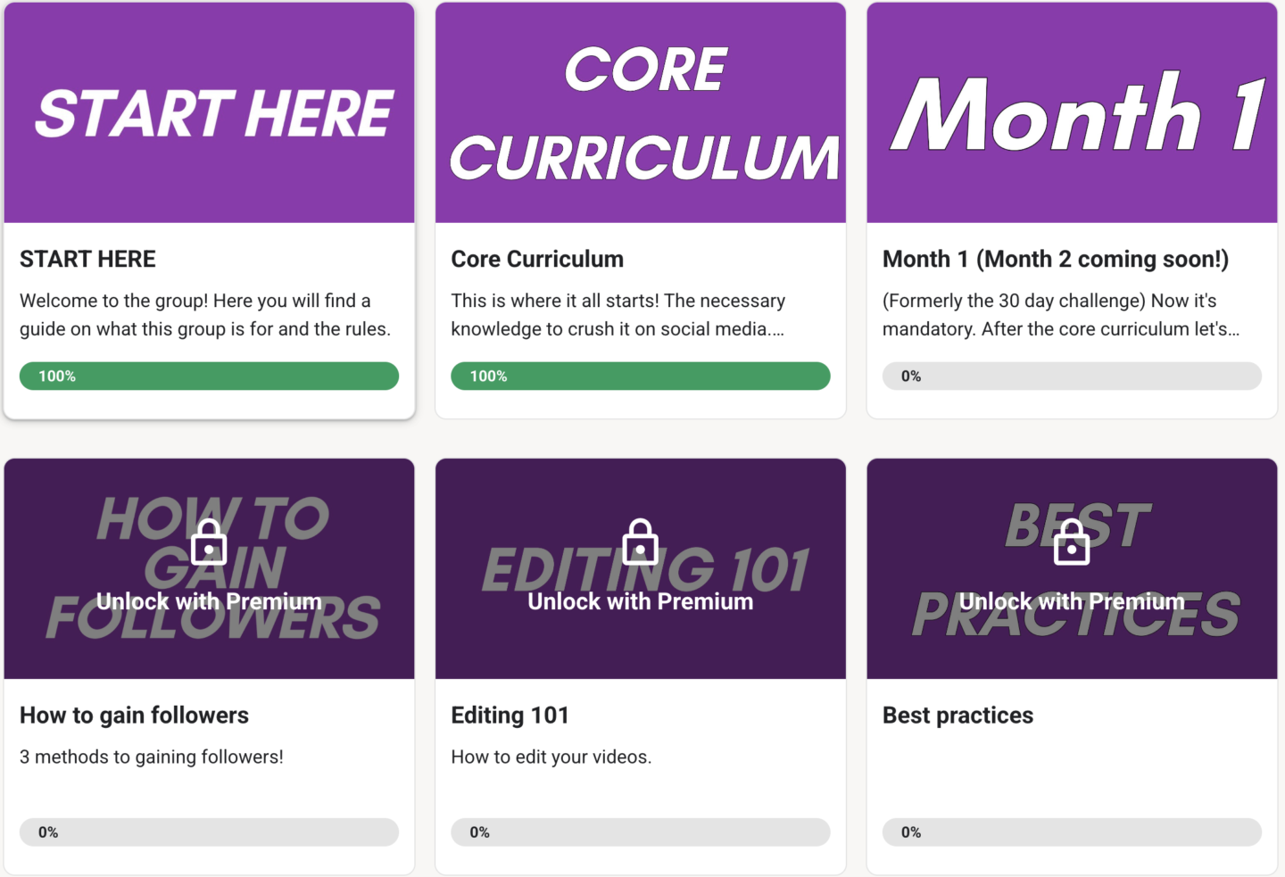This screenshot has width=1285, height=877.
Task: Open the Core Curriculum banner thumbnail
Action: 640,112
